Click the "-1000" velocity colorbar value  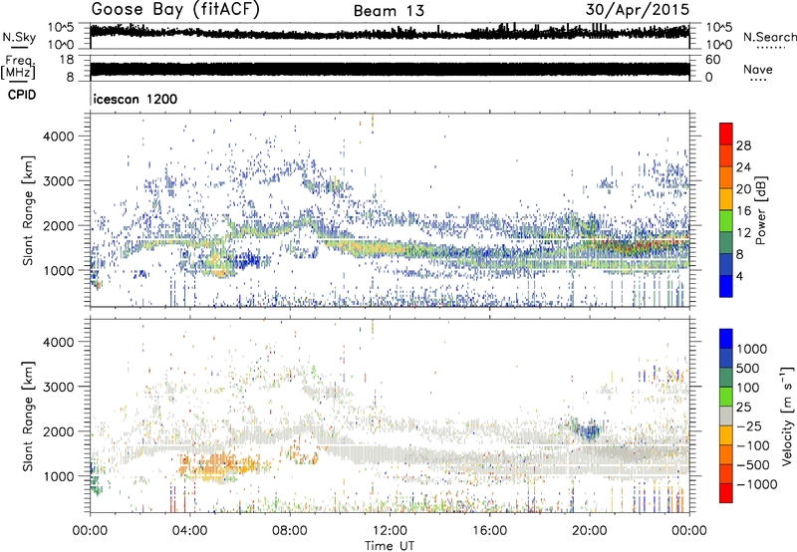[x=756, y=484]
